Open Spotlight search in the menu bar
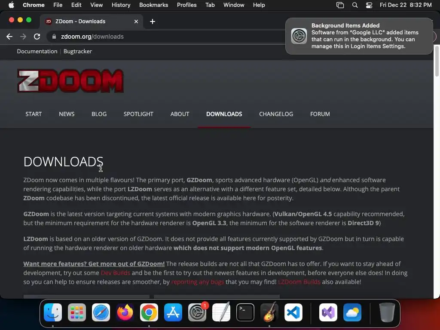This screenshot has height=330, width=440. point(354,5)
